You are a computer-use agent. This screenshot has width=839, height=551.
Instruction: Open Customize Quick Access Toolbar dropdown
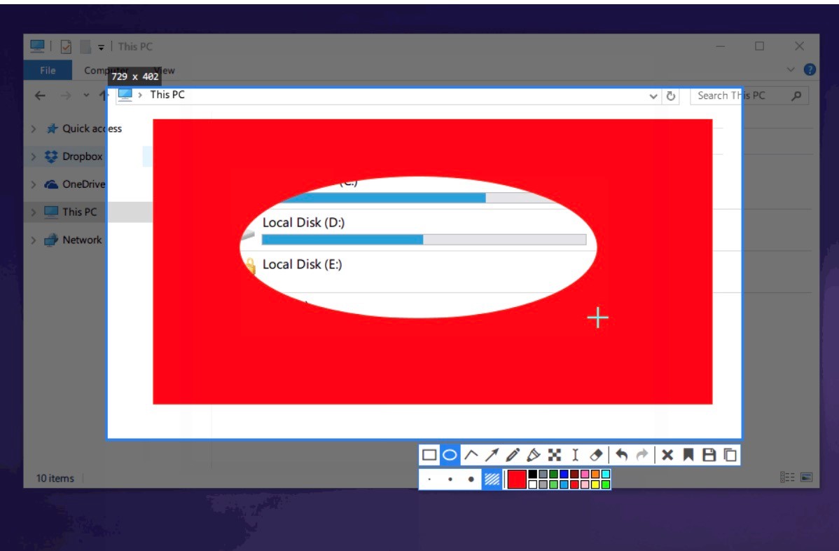click(x=101, y=48)
